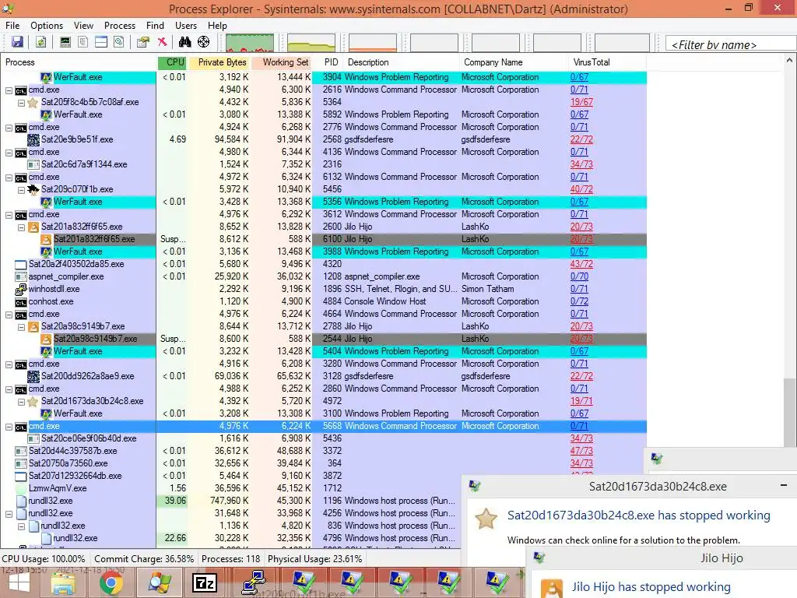Collapse the Sat201a832ff6f65.exe node with PID 2600
This screenshot has height=598, width=797.
(x=21, y=227)
